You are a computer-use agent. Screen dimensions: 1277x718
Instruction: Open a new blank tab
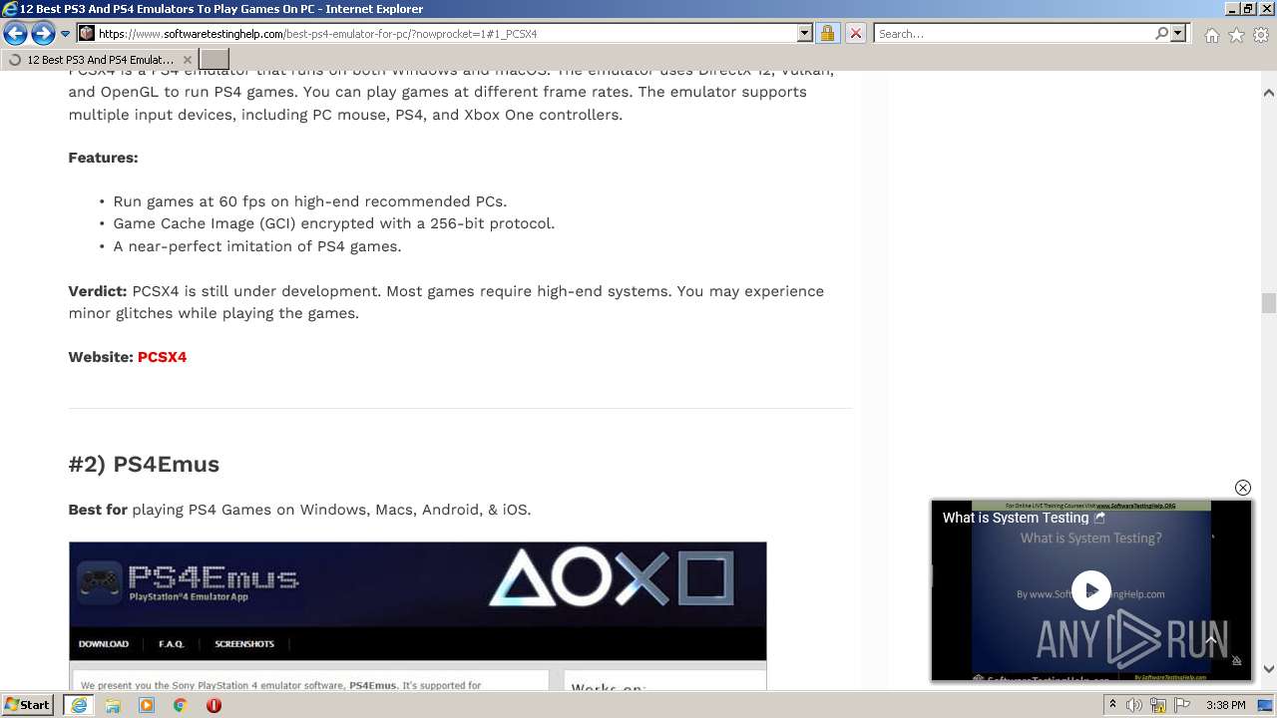pos(214,60)
